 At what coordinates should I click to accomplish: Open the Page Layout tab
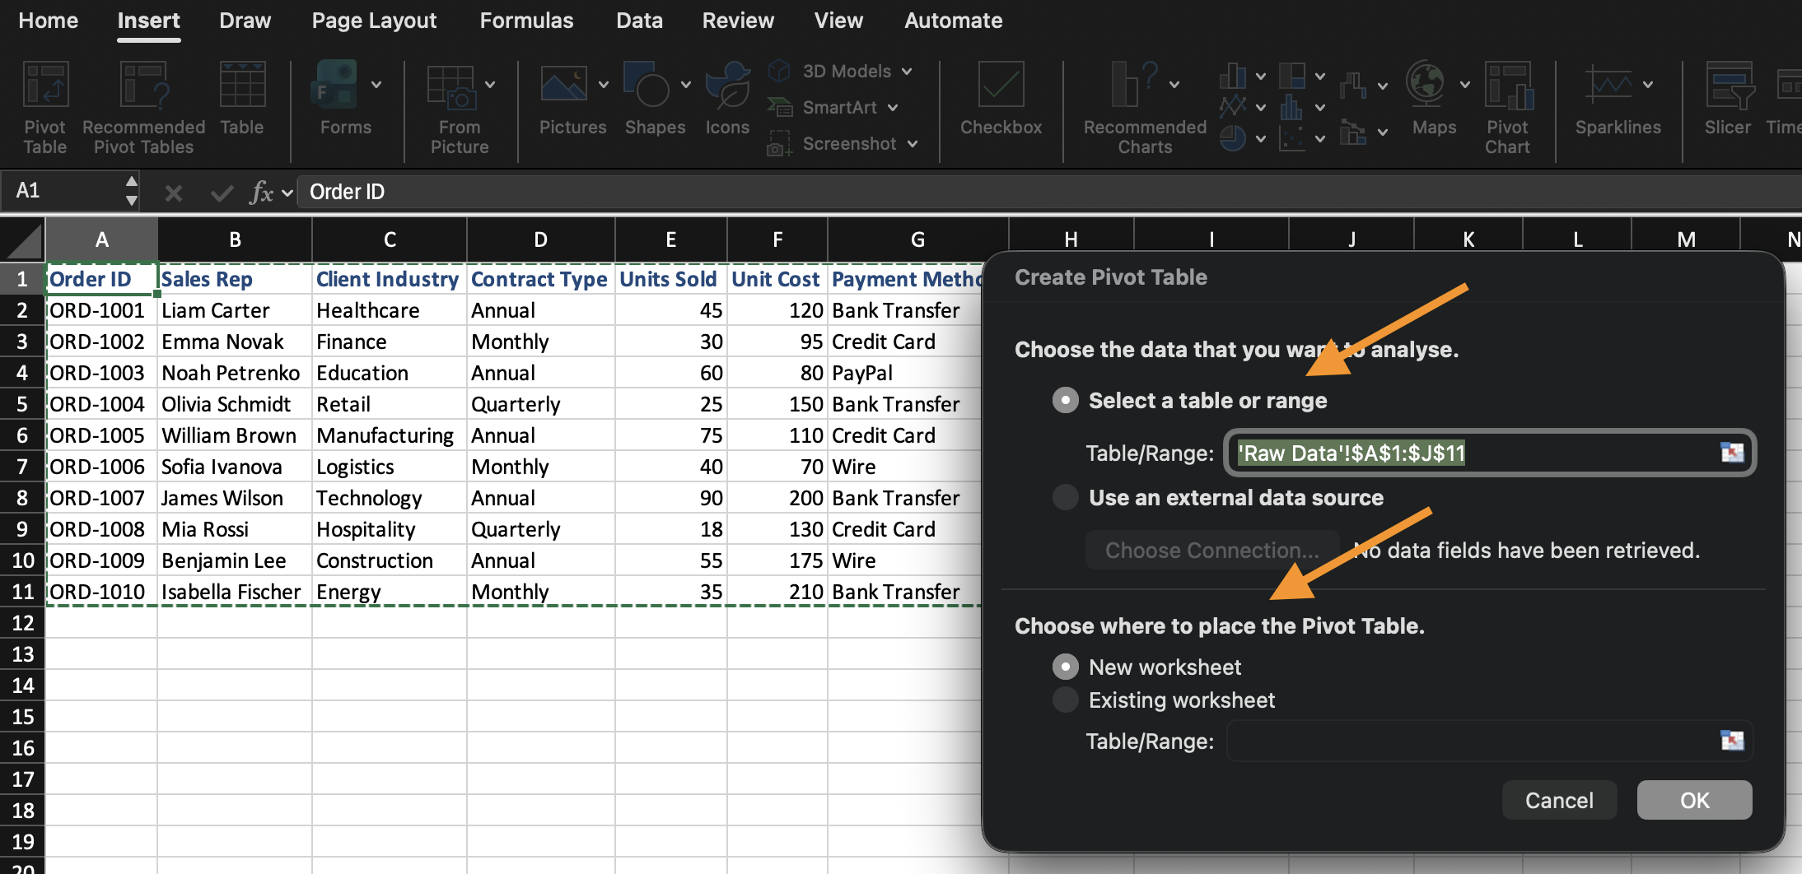pos(374,21)
